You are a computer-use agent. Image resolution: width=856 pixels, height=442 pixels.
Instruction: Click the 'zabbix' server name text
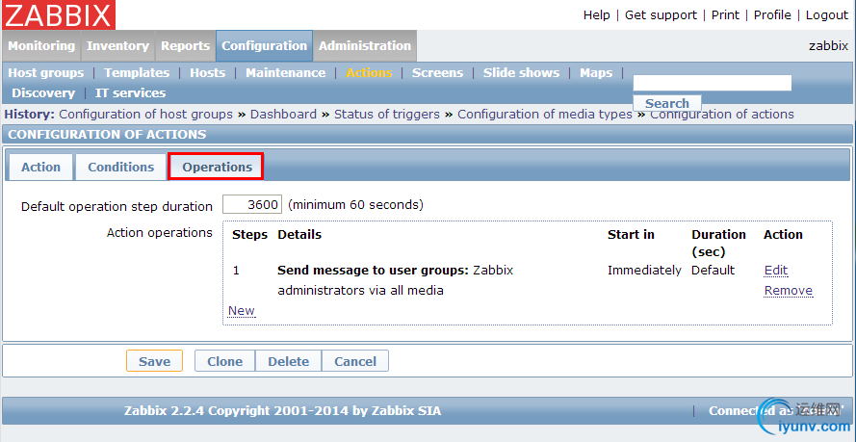coord(829,46)
